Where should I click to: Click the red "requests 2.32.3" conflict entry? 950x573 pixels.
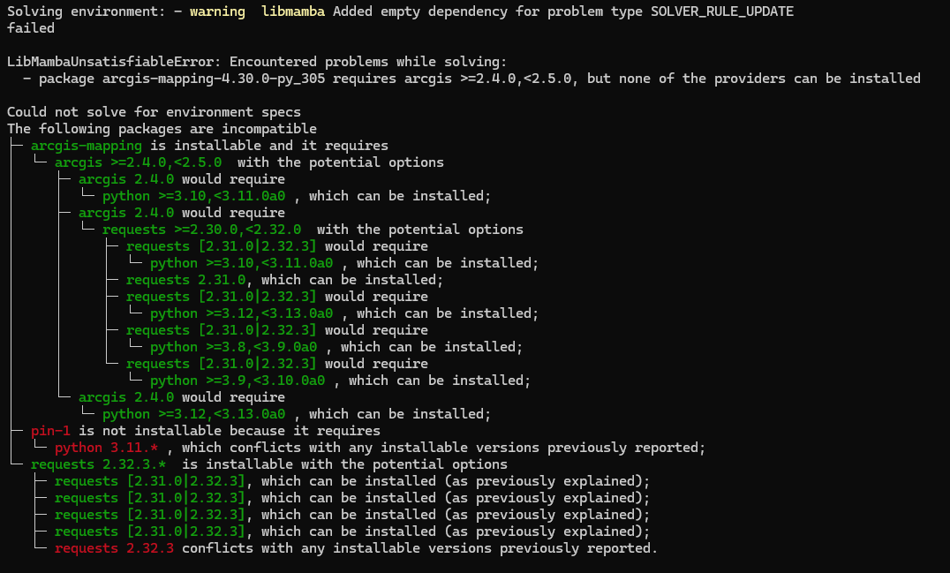point(114,548)
